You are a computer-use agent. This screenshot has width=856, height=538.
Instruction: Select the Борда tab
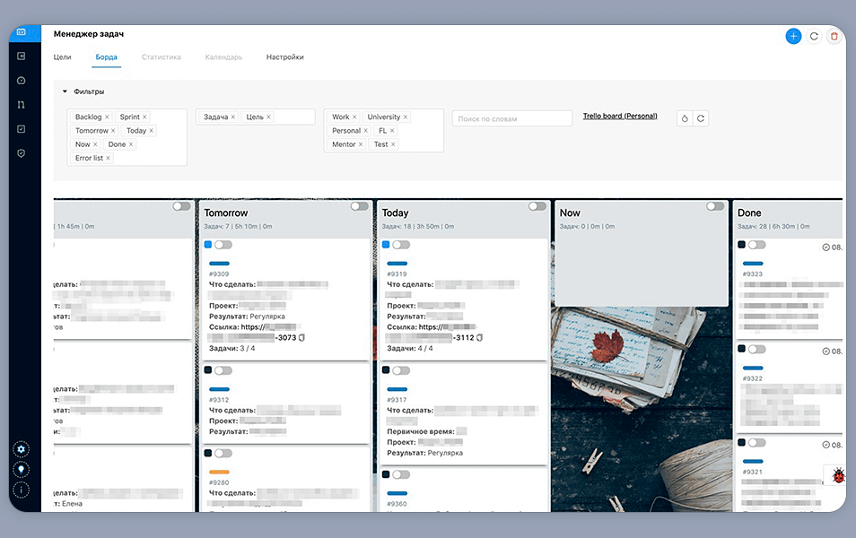[x=107, y=56]
